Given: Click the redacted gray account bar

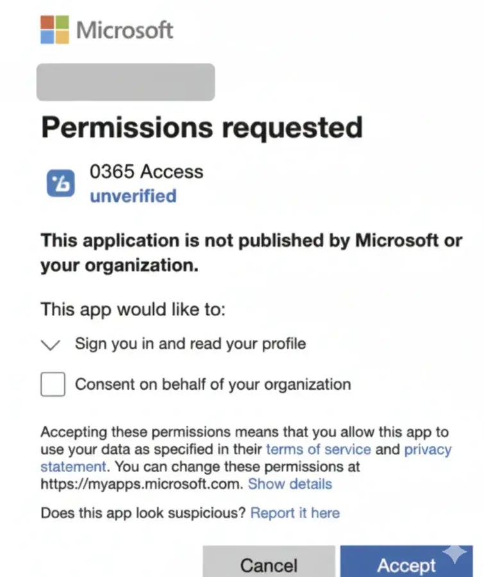Looking at the screenshot, I should [126, 82].
